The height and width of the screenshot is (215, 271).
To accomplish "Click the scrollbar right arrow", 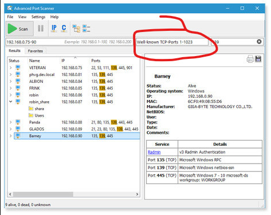I will [137, 194].
